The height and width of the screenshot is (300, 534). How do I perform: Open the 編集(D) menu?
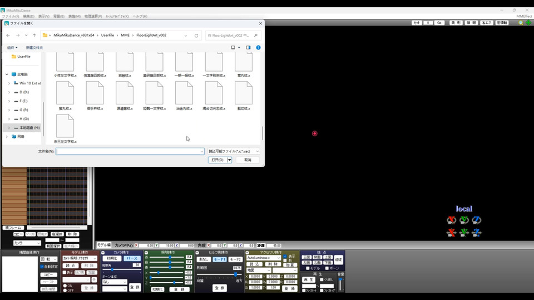(x=28, y=16)
